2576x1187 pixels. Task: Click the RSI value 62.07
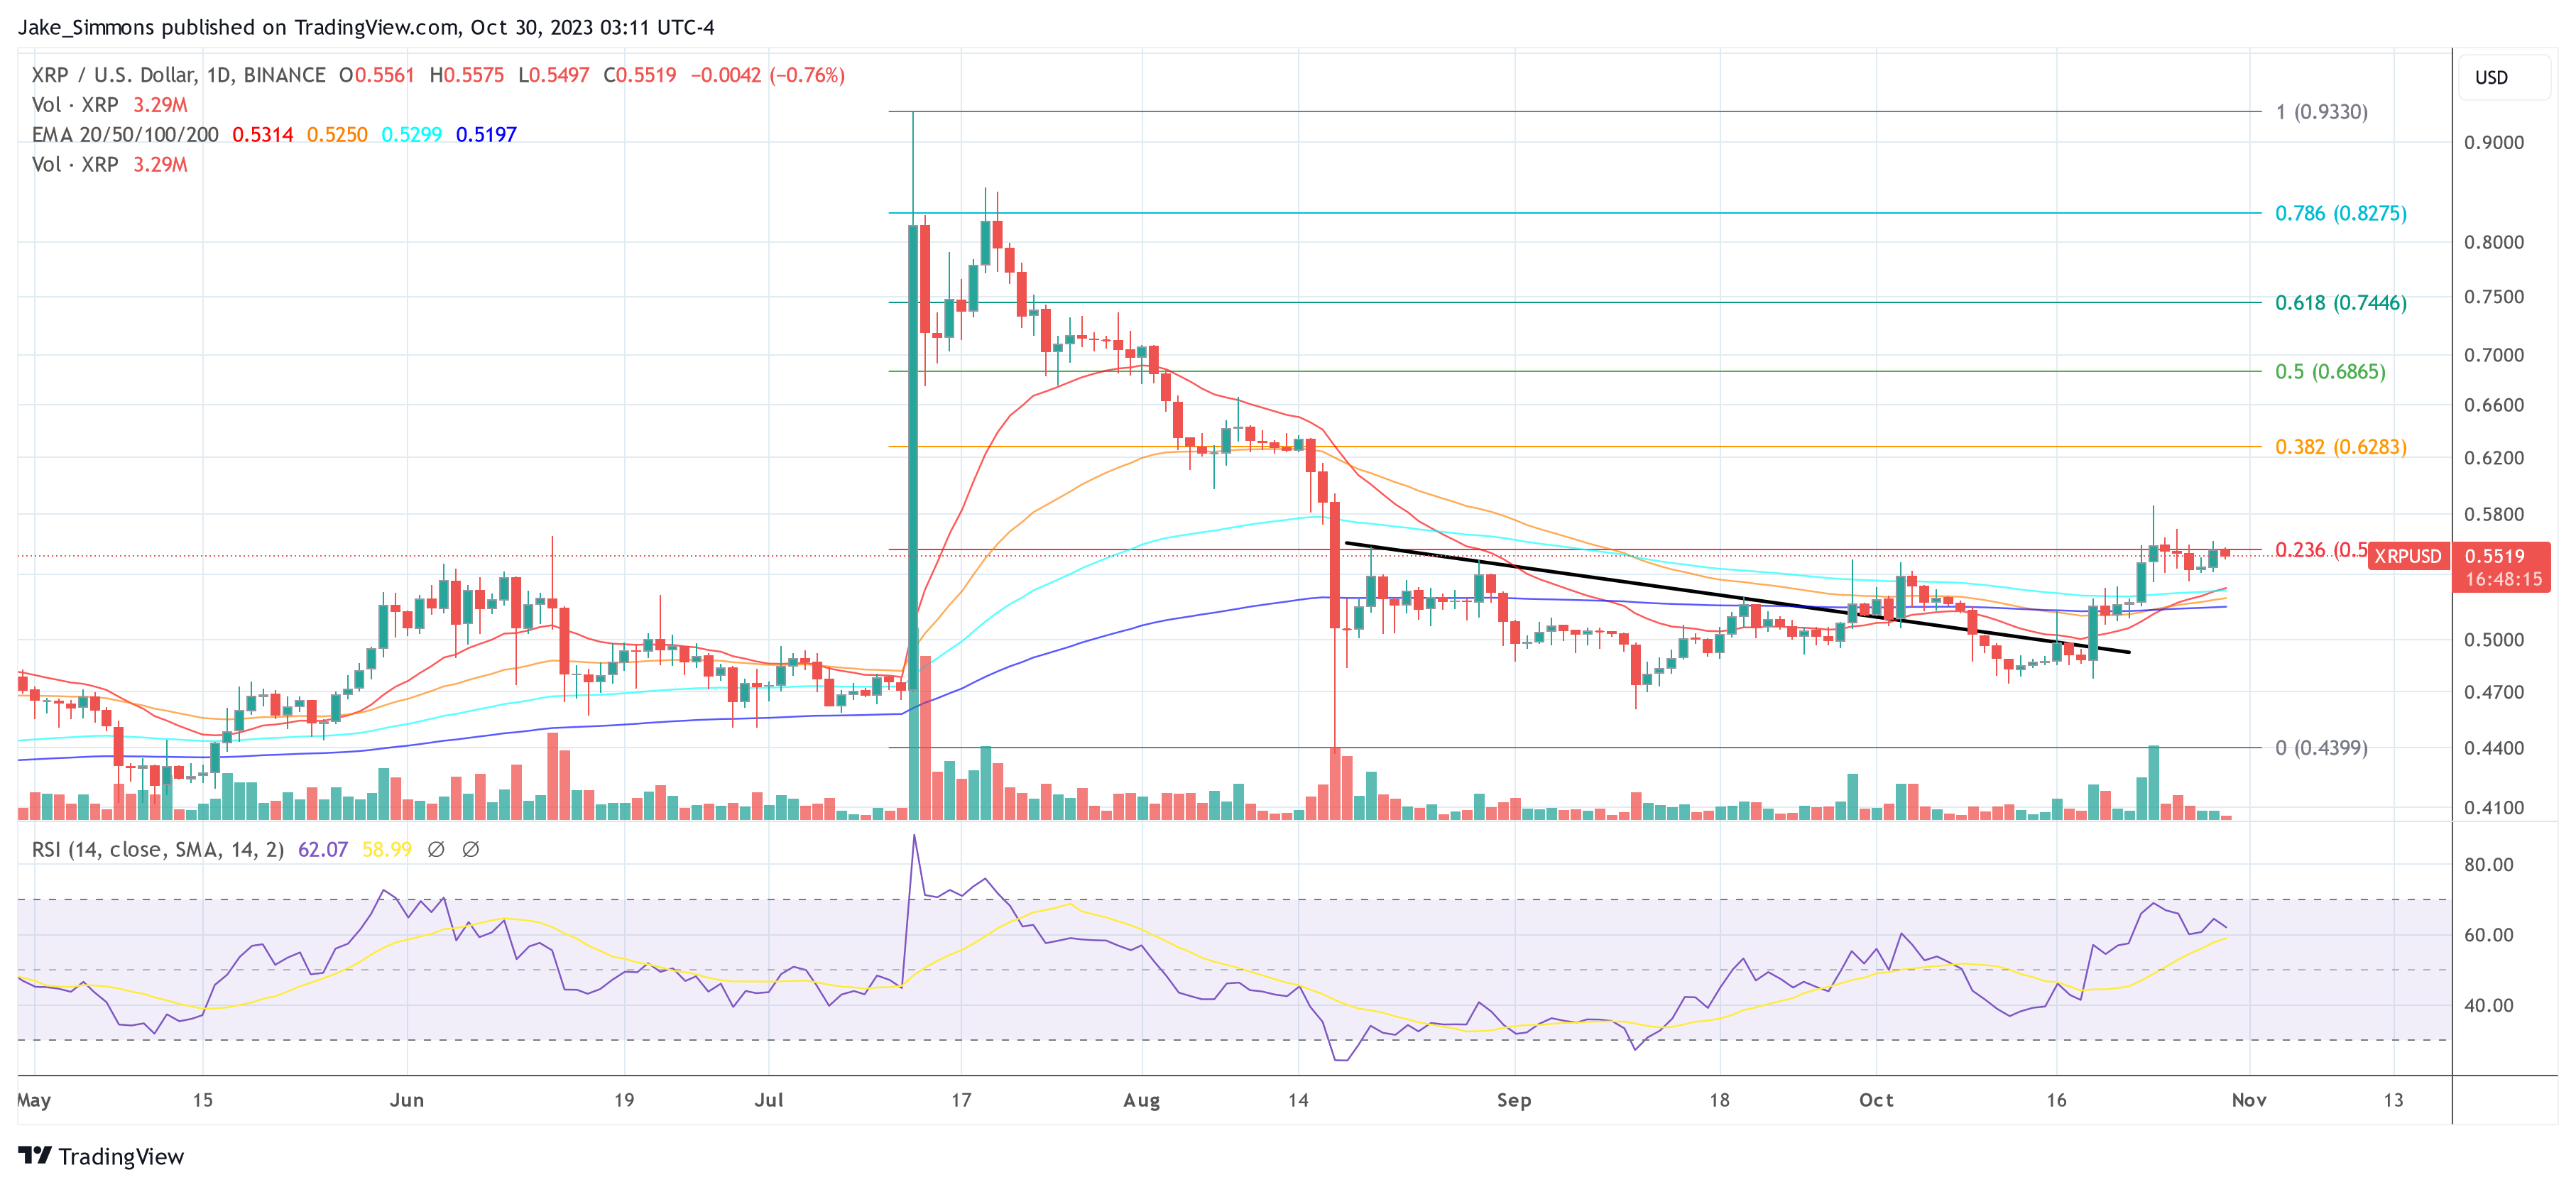click(323, 849)
